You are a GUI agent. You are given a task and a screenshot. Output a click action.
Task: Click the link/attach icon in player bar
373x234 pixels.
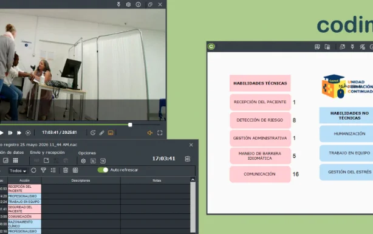tap(102, 133)
